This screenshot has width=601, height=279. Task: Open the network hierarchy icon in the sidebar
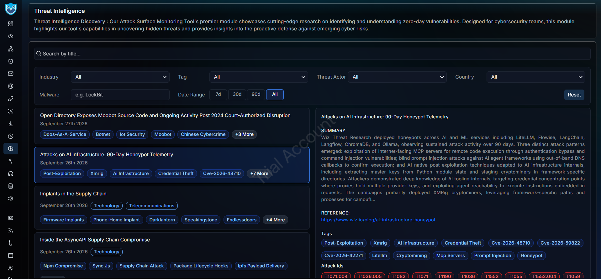[11, 49]
